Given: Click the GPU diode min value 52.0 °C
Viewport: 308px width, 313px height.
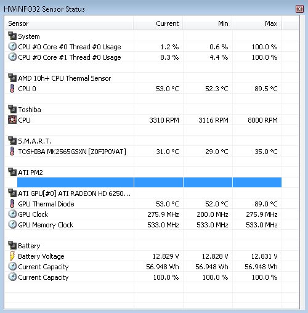Looking at the screenshot, I should point(217,204).
